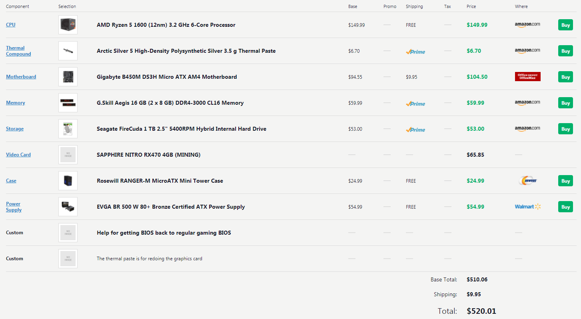Click the Total value $520.01
581x319 pixels.
481,311
